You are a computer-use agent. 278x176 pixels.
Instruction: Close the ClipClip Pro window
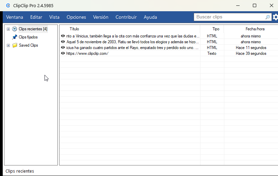271,5
